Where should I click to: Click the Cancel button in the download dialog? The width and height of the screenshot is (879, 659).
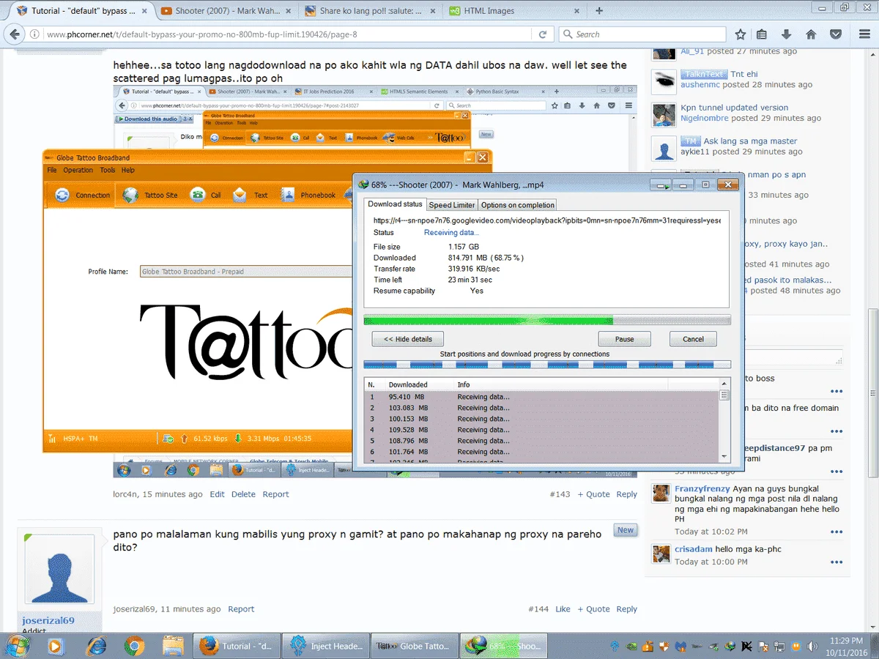tap(693, 339)
